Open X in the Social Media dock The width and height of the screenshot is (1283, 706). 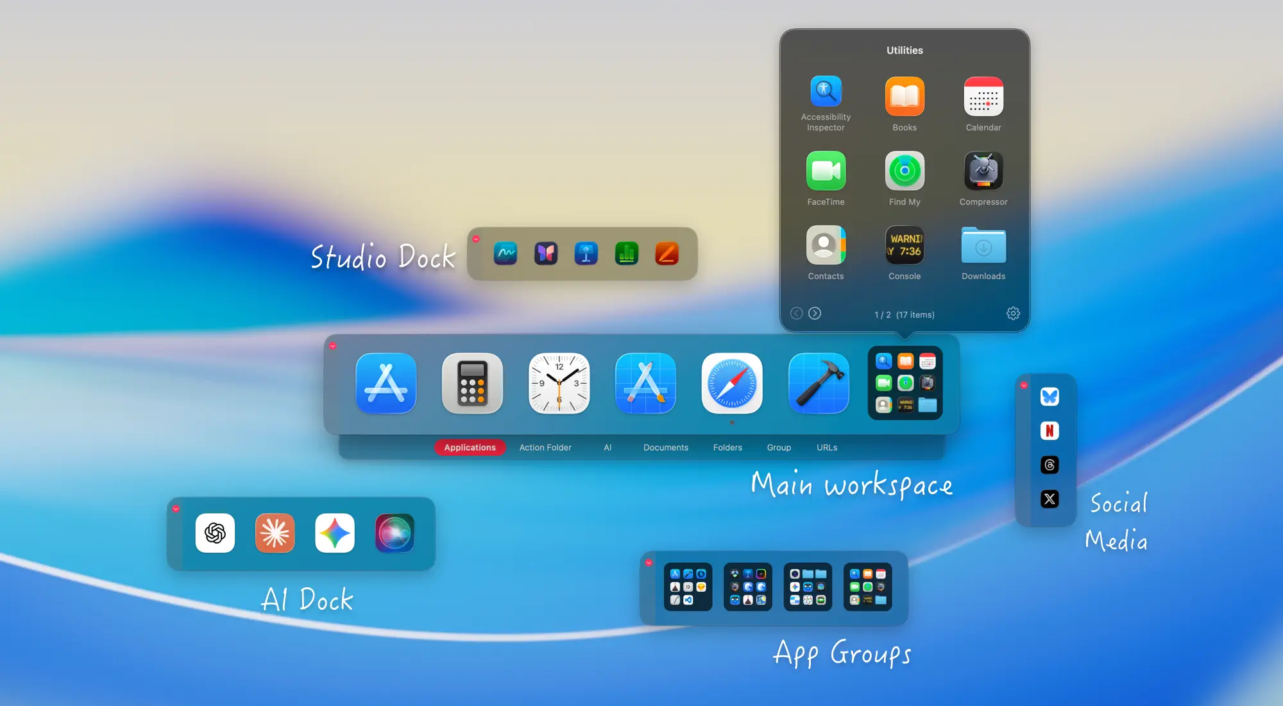(1049, 499)
